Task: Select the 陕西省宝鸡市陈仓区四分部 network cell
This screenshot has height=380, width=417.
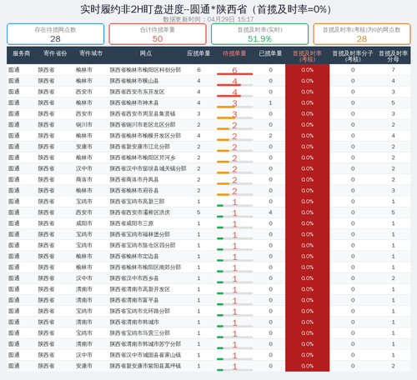Action: click(x=143, y=246)
